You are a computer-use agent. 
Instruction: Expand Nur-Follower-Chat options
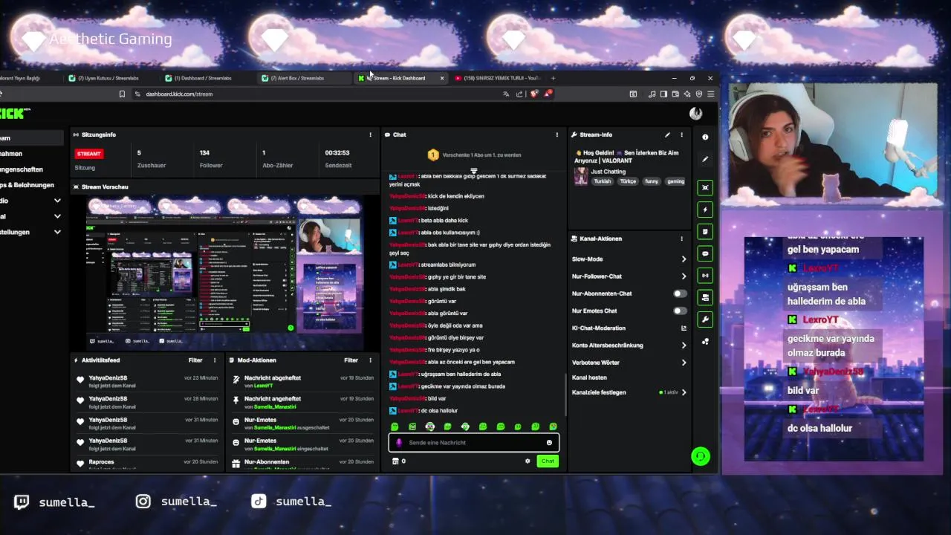pyautogui.click(x=684, y=276)
